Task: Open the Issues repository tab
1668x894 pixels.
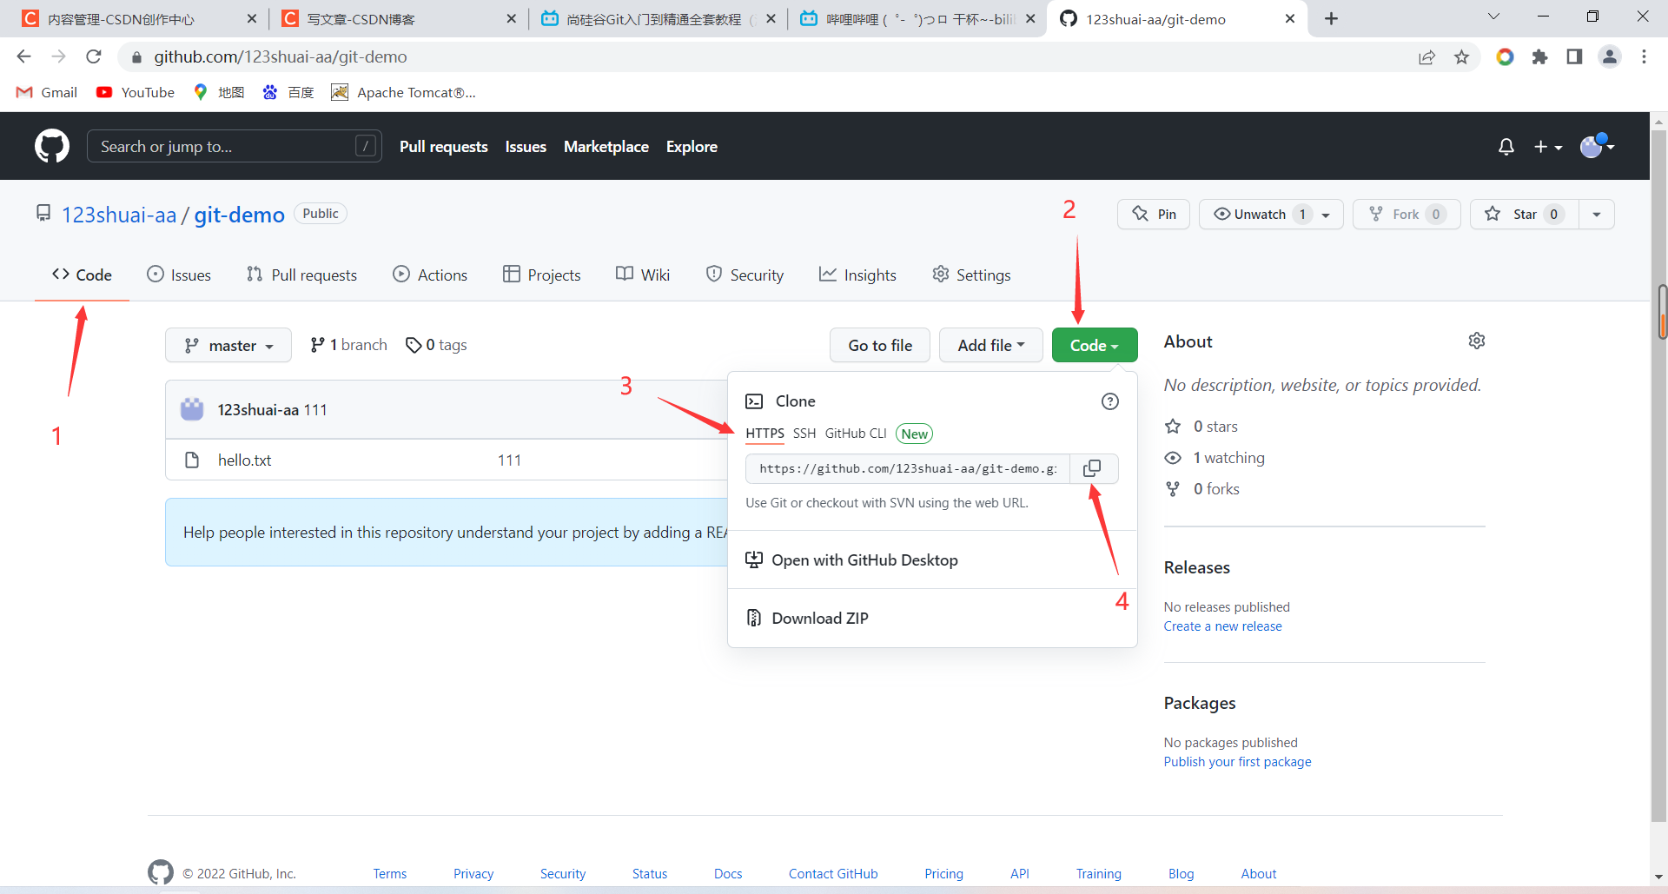Action: [179, 275]
